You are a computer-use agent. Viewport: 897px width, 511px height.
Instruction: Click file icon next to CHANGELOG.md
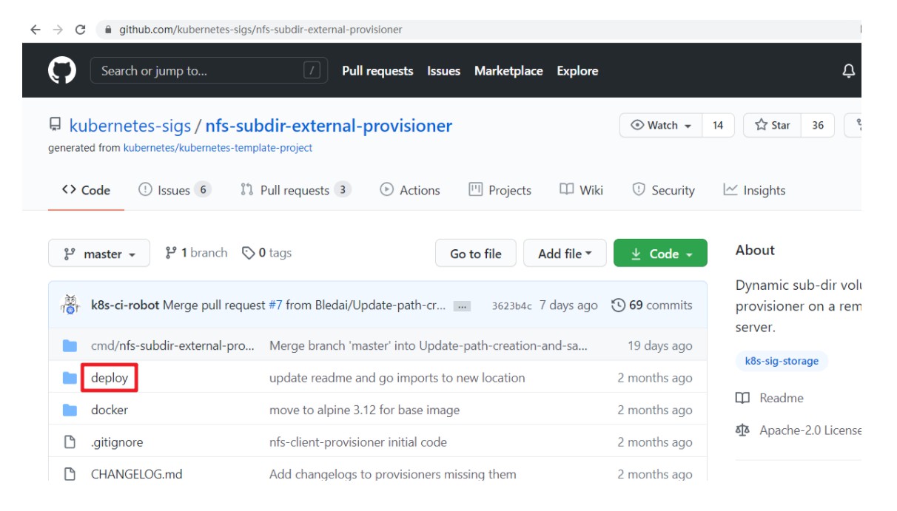click(70, 474)
